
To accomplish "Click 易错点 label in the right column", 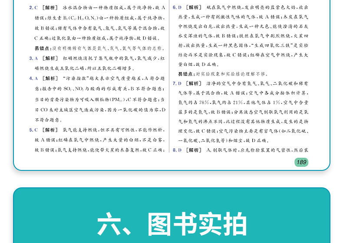I will tap(186, 73).
